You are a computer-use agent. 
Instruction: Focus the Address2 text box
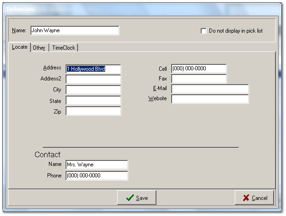(x=93, y=80)
